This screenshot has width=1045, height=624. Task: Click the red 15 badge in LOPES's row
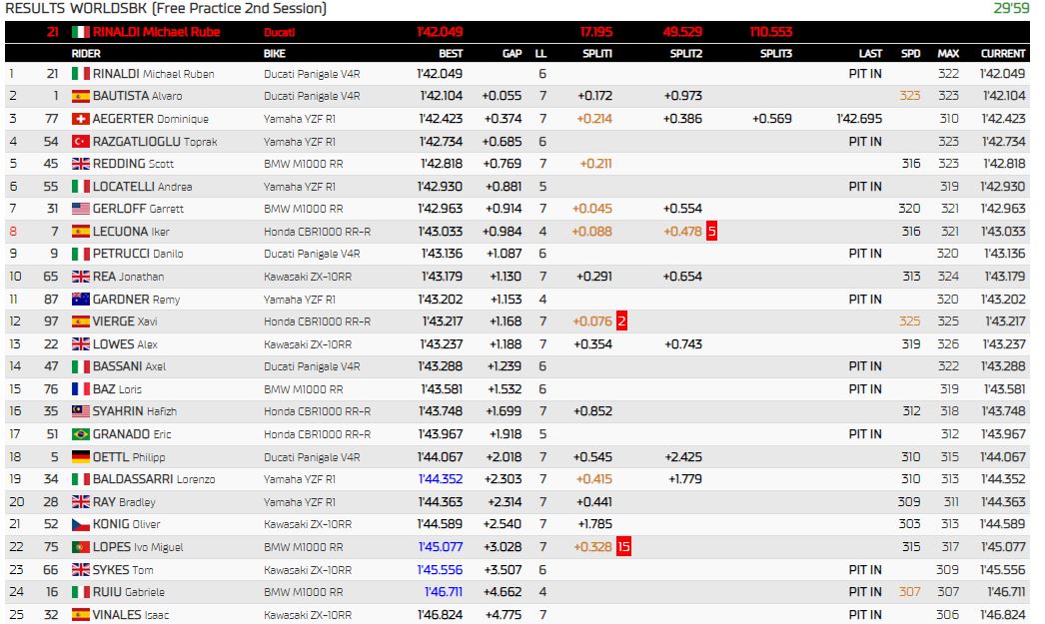click(x=623, y=547)
